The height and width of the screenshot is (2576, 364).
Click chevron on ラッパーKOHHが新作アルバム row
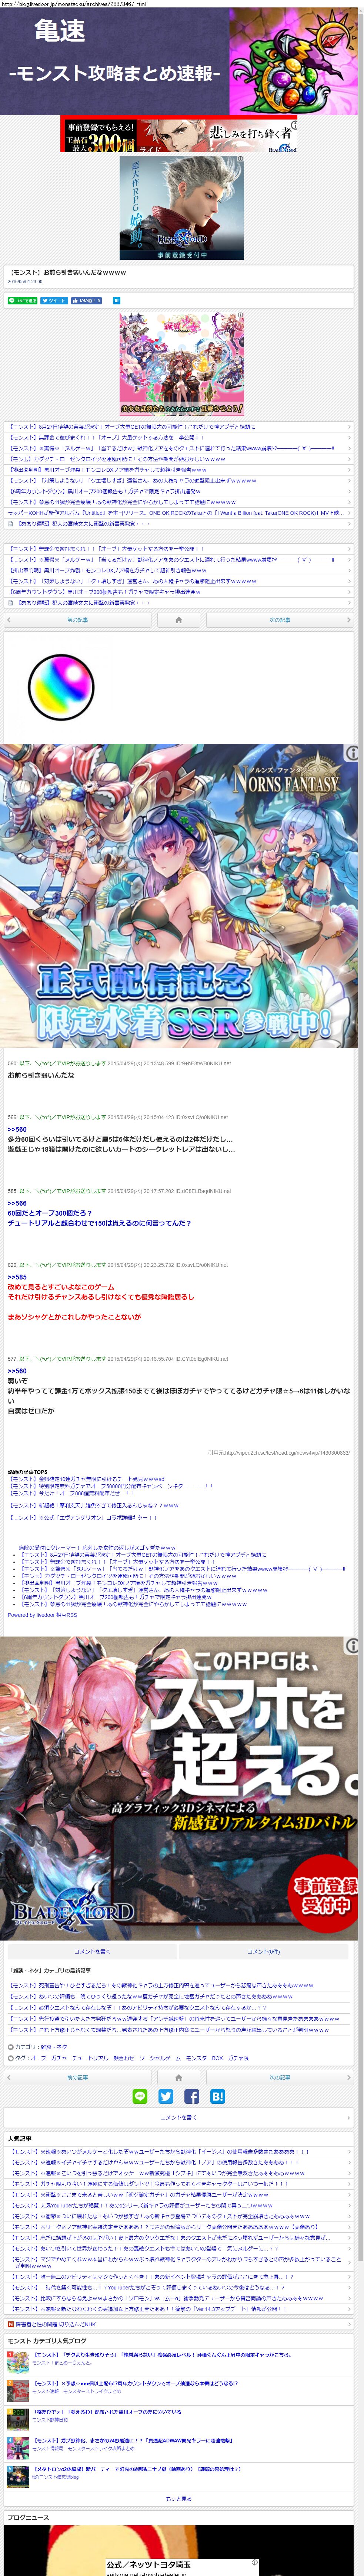pyautogui.click(x=349, y=513)
